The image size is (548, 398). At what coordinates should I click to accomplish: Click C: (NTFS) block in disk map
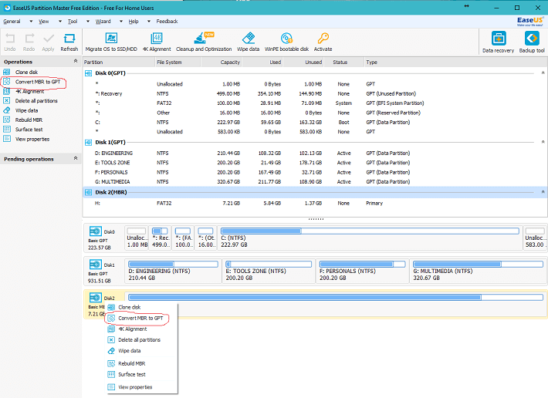pyautogui.click(x=370, y=238)
